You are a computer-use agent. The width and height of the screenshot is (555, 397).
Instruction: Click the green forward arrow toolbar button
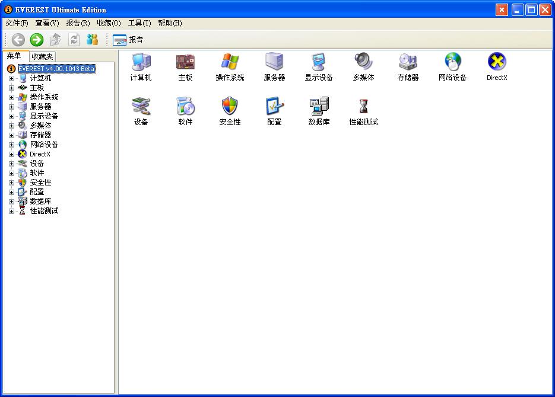tap(37, 40)
